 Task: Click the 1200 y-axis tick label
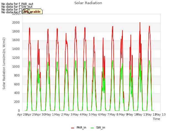pos(16,58)
